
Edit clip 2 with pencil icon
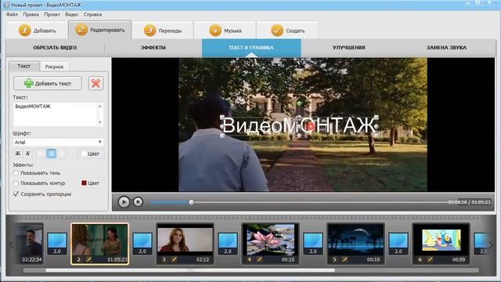pyautogui.click(x=88, y=259)
